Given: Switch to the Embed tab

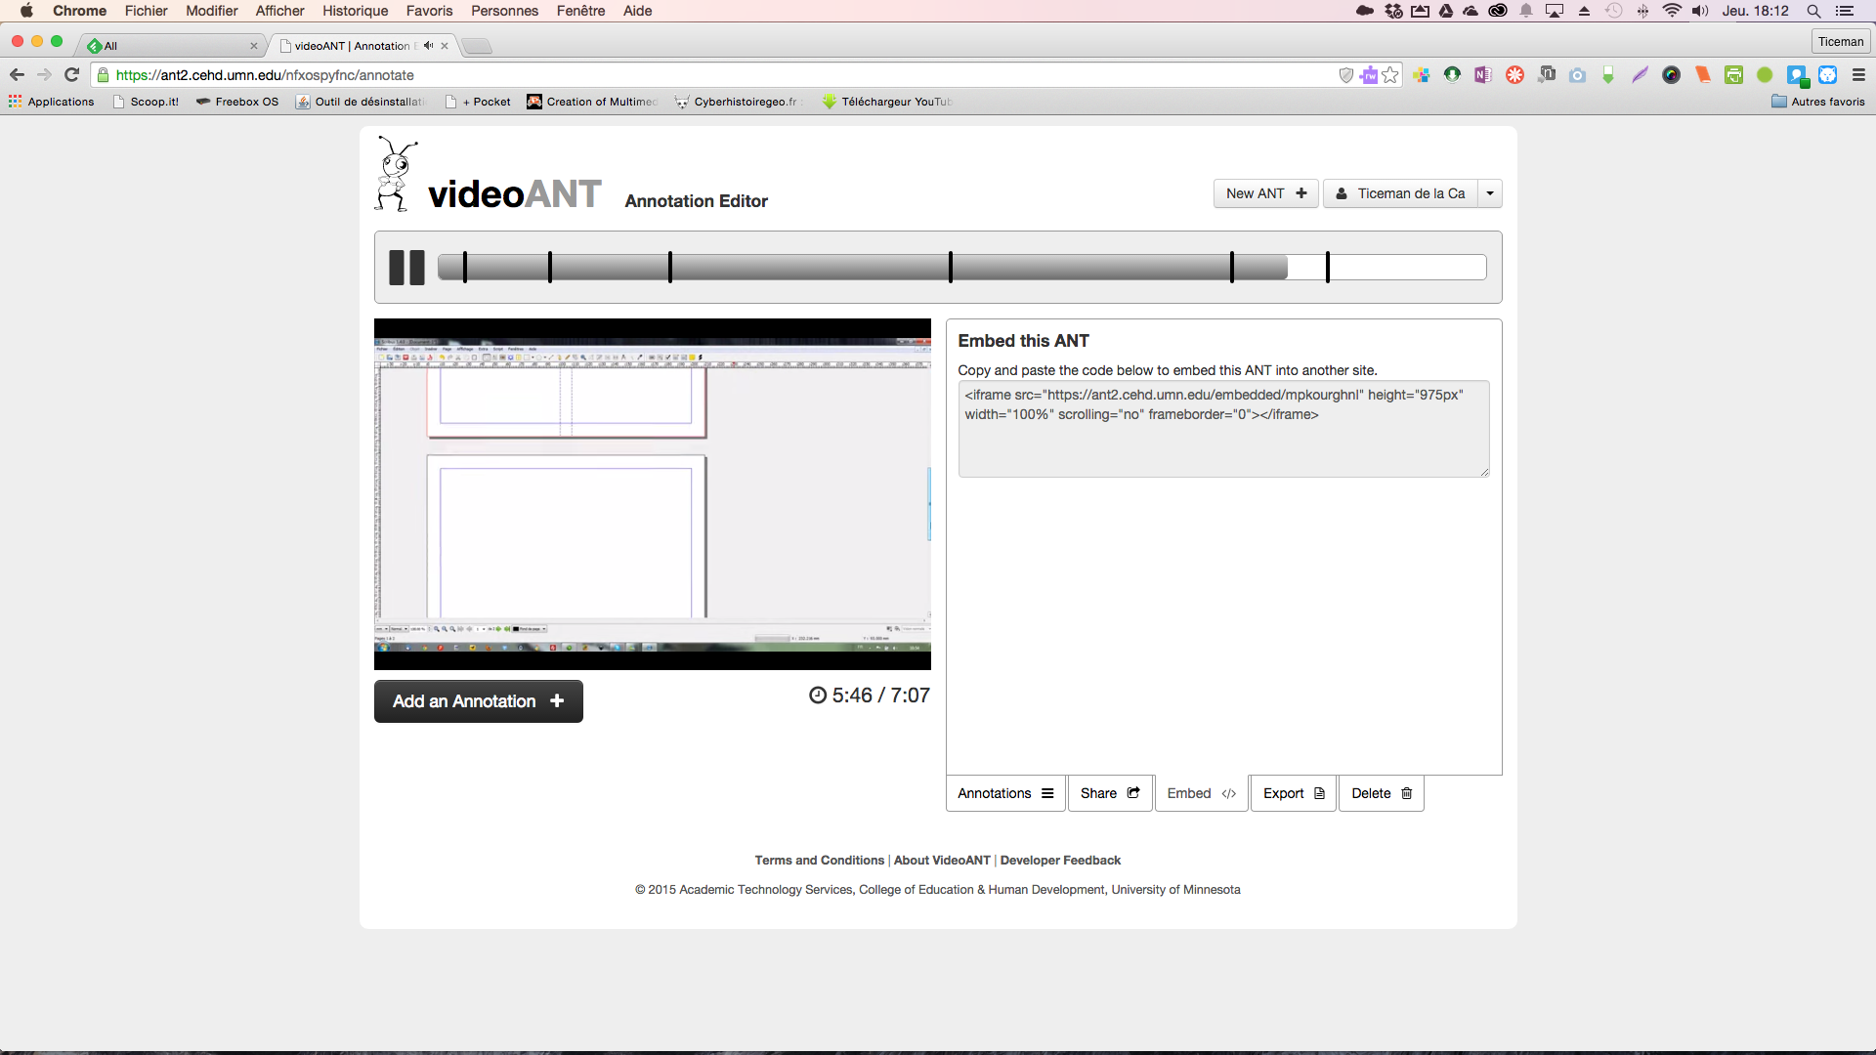Looking at the screenshot, I should (x=1202, y=793).
